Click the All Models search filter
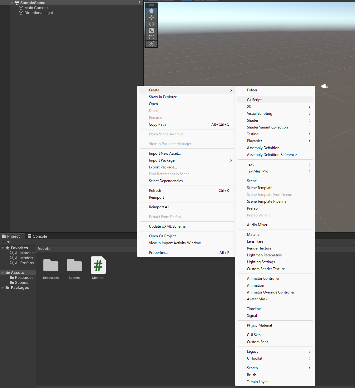 coord(22,258)
